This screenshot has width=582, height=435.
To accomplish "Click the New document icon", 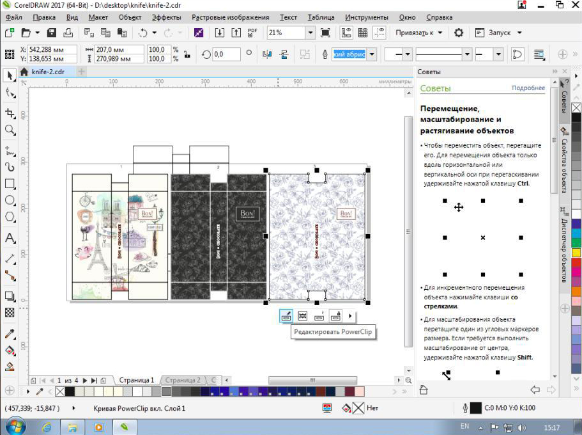I will pos(10,33).
